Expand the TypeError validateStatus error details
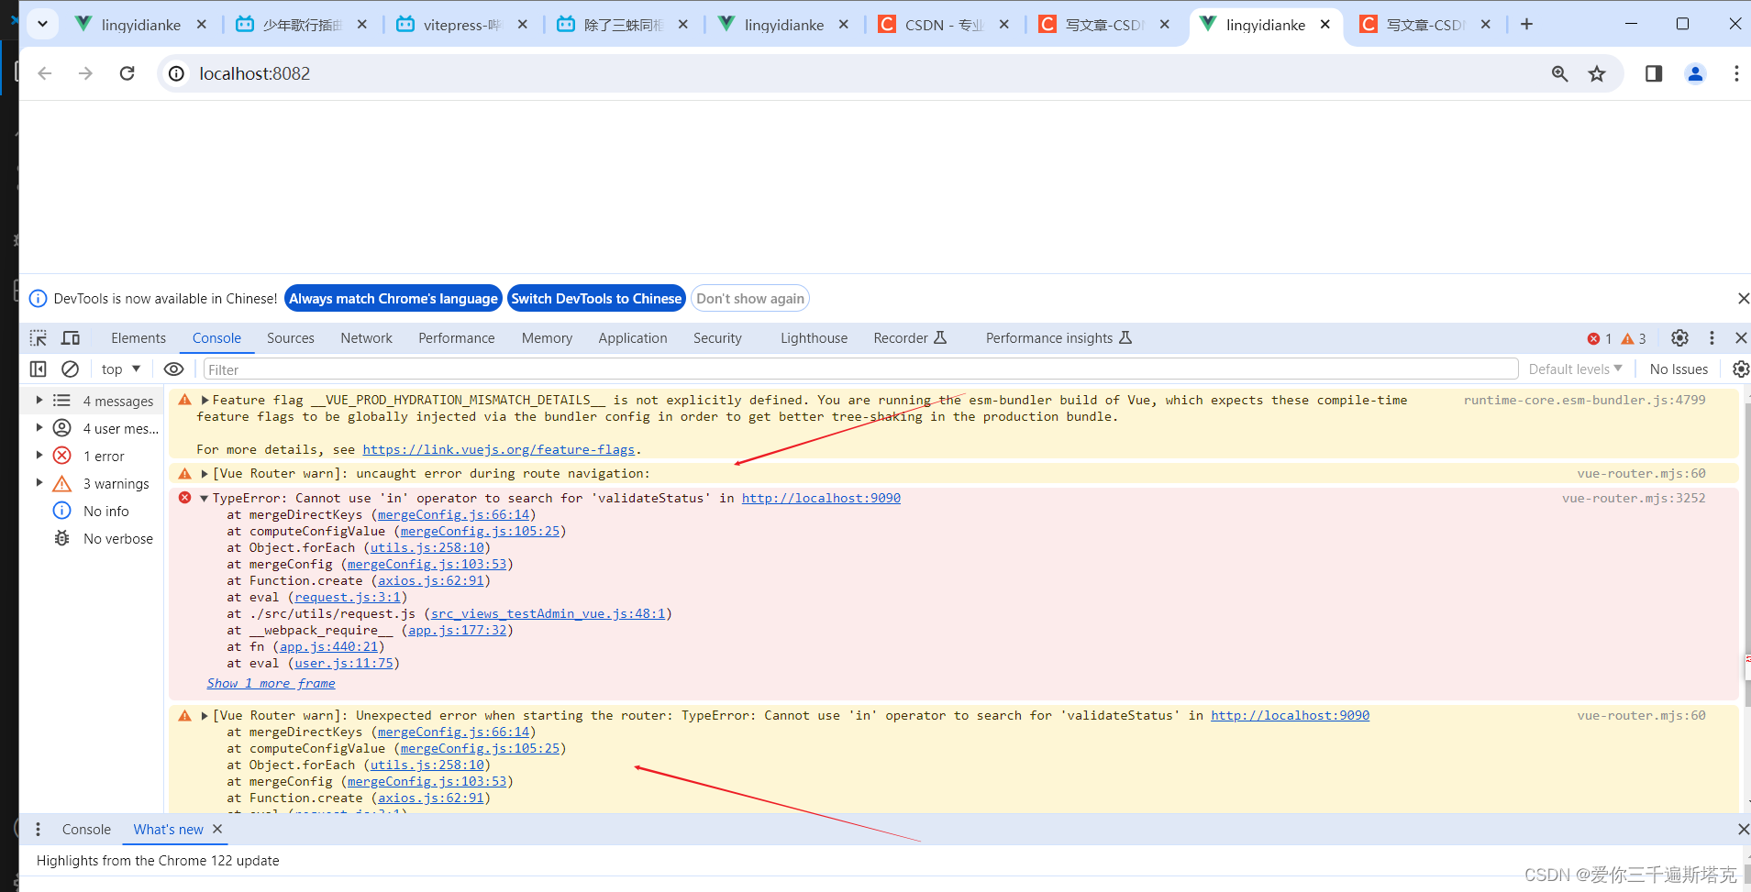Image resolution: width=1751 pixels, height=892 pixels. click(x=202, y=498)
